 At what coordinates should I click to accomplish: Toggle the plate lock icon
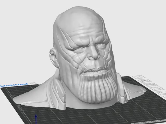pos(157,89)
